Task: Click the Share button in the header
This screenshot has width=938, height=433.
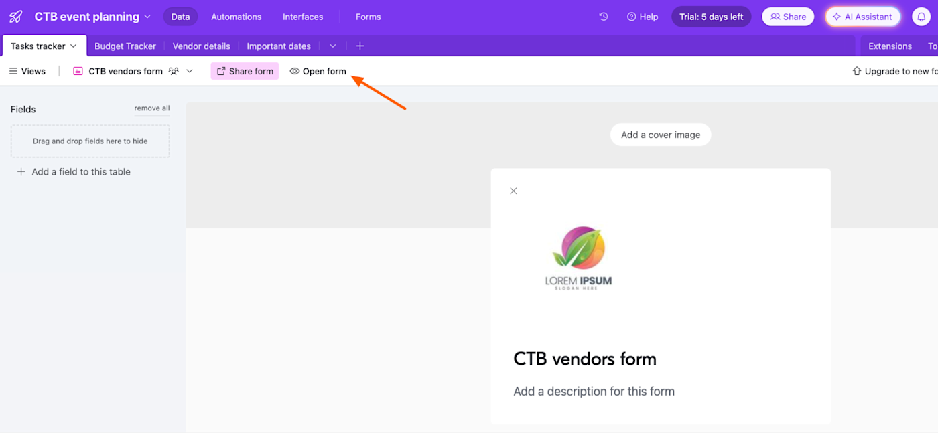Action: pos(788,17)
